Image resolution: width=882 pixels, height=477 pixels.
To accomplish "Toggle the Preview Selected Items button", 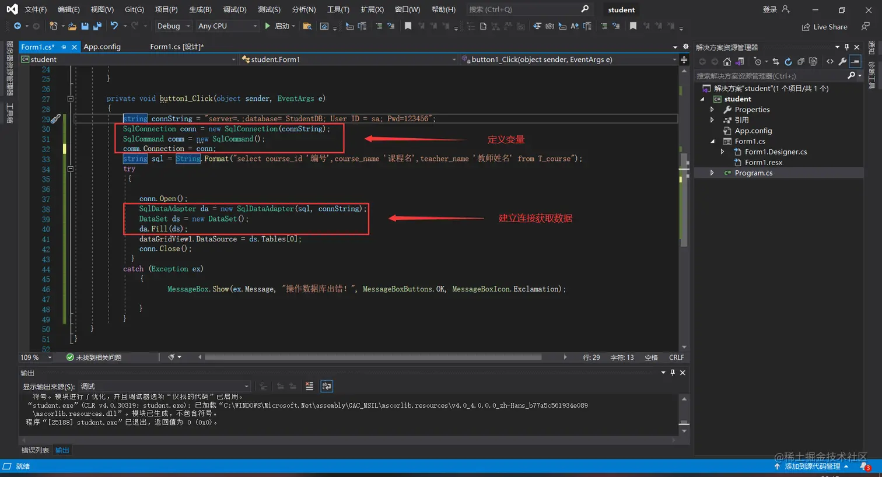I will [855, 62].
